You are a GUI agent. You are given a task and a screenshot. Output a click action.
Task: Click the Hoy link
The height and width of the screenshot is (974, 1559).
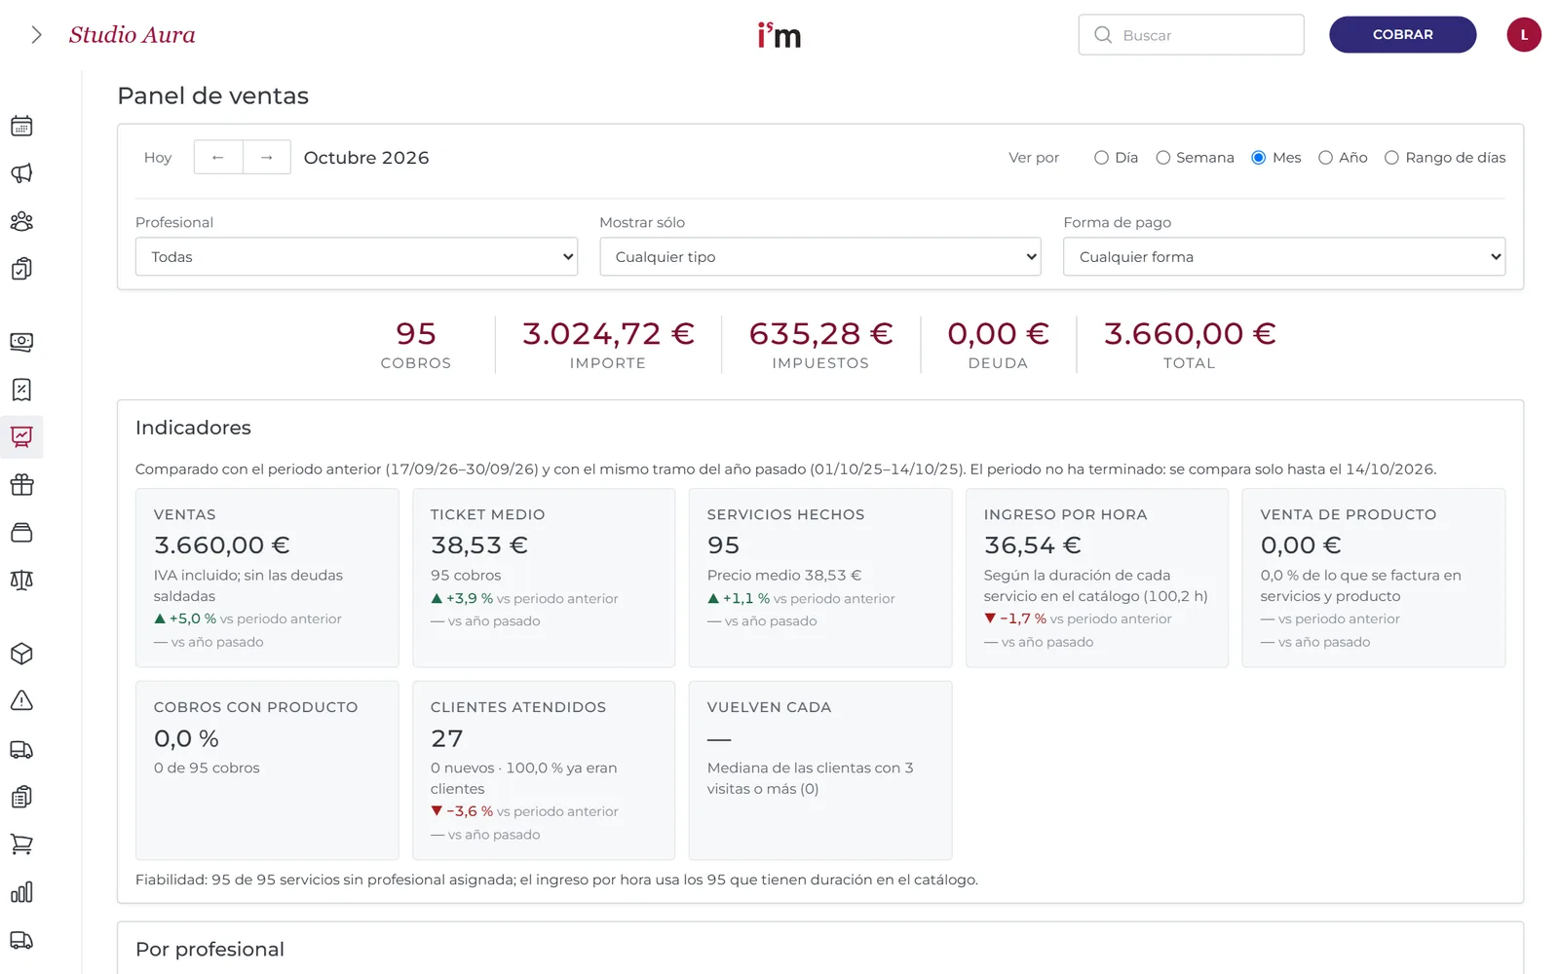[158, 158]
